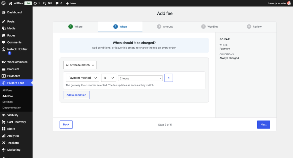The height and width of the screenshot is (158, 293).
Task: Go to the Where step tab
Action: 76,27
